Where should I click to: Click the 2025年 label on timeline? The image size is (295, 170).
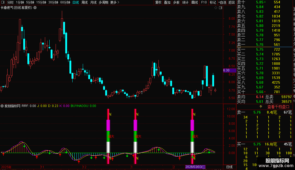(x=6, y=167)
